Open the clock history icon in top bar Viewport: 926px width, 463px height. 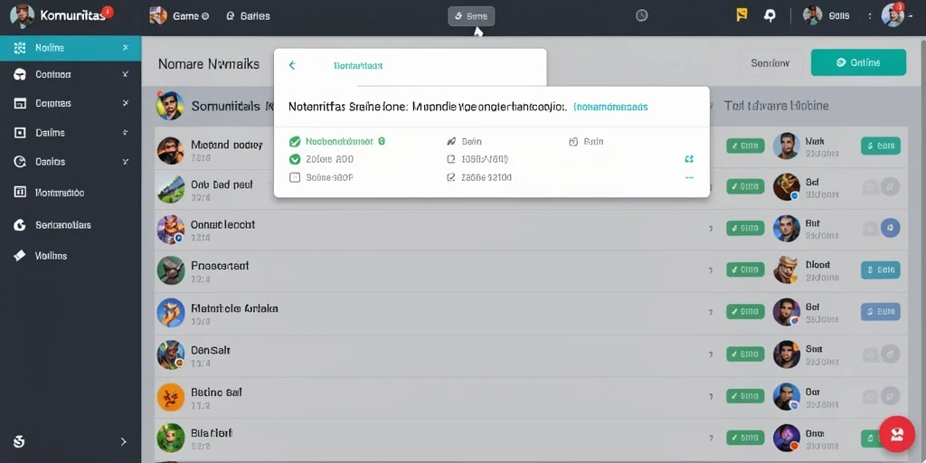[x=642, y=16]
